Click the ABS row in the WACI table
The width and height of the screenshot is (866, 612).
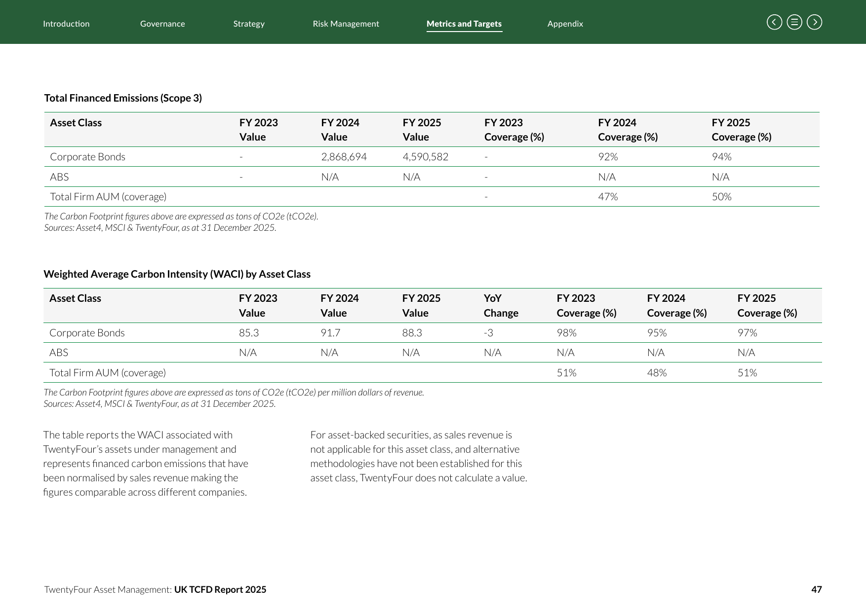pos(433,353)
